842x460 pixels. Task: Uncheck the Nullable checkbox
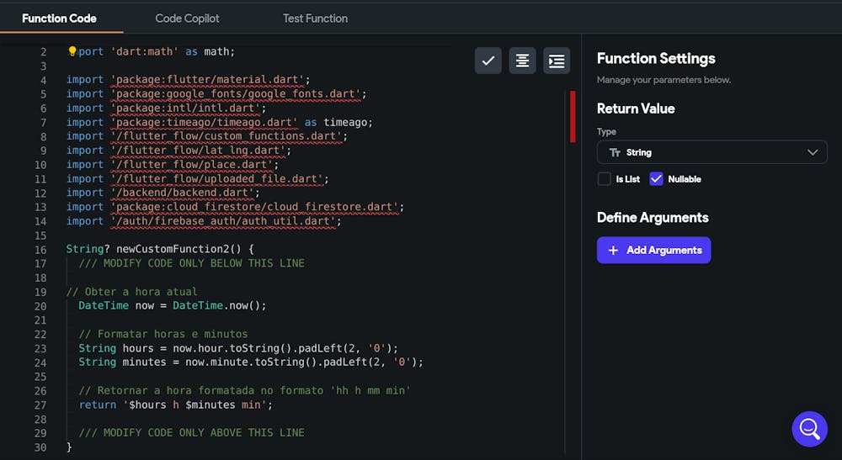click(x=657, y=179)
